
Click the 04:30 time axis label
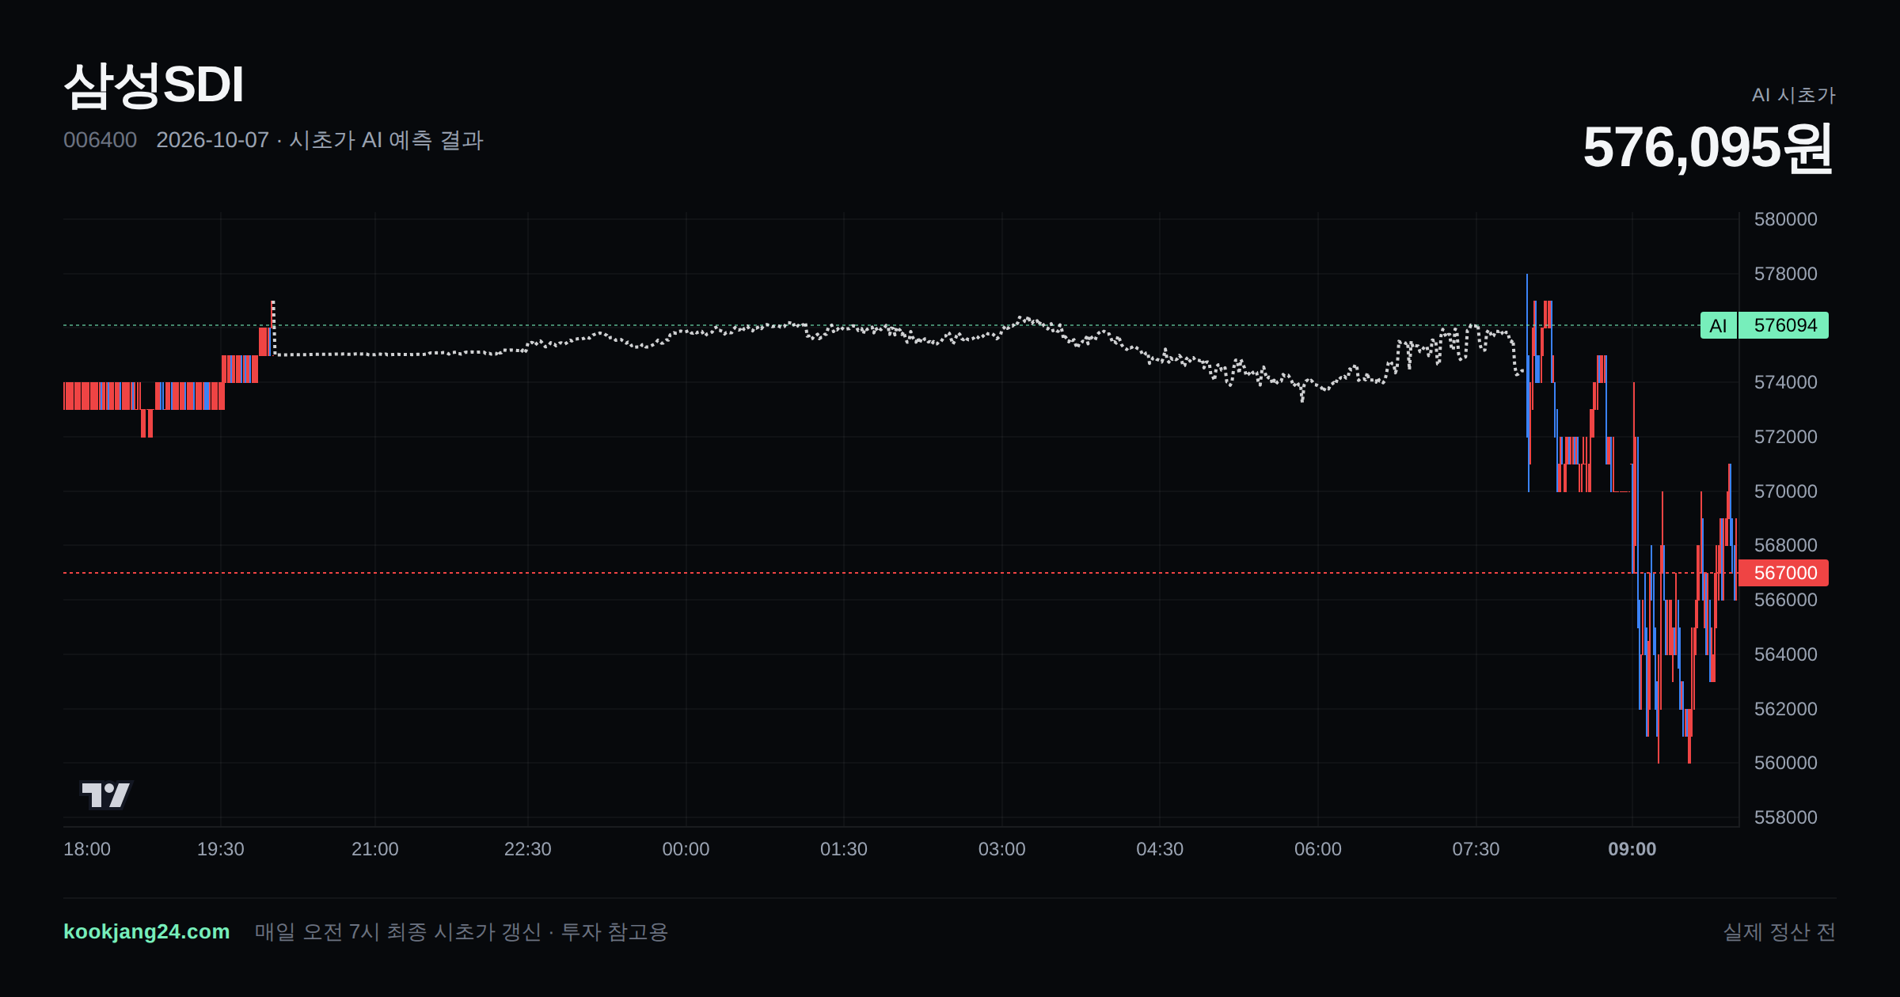[x=1160, y=849]
